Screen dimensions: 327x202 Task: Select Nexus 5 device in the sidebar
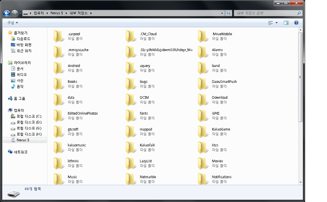click(x=23, y=140)
